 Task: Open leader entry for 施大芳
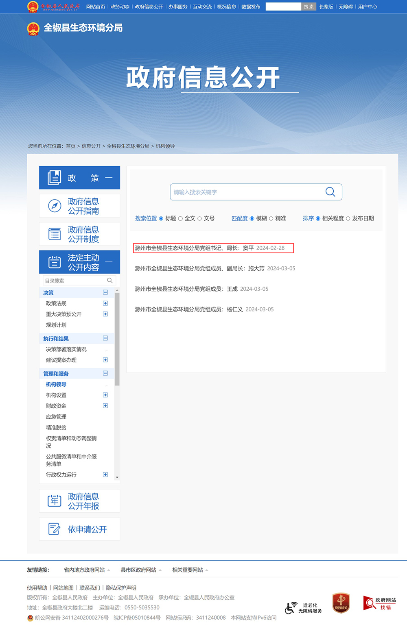coord(199,268)
